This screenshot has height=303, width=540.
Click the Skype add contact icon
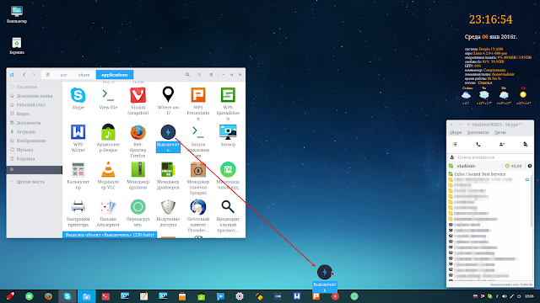click(502, 144)
